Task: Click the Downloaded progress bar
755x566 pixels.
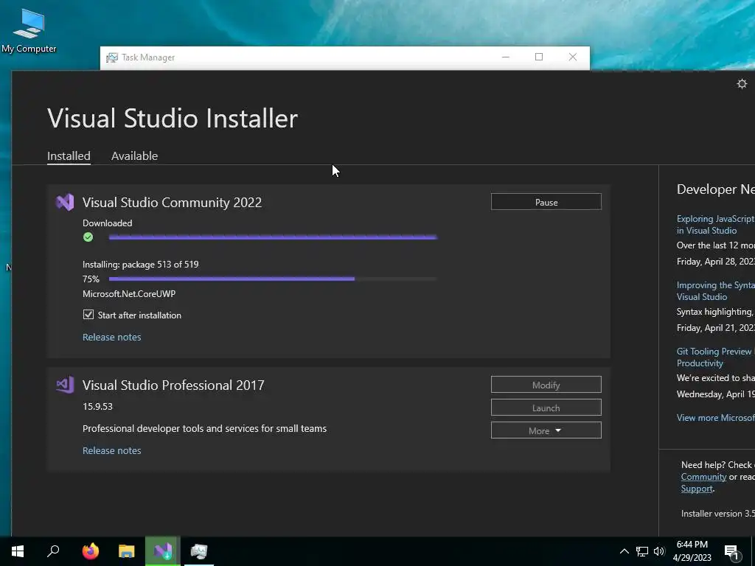Action: (x=273, y=237)
